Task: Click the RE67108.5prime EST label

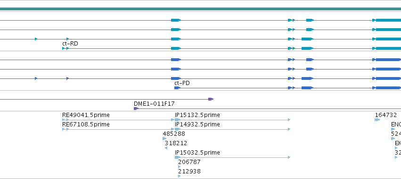Action: pos(86,125)
